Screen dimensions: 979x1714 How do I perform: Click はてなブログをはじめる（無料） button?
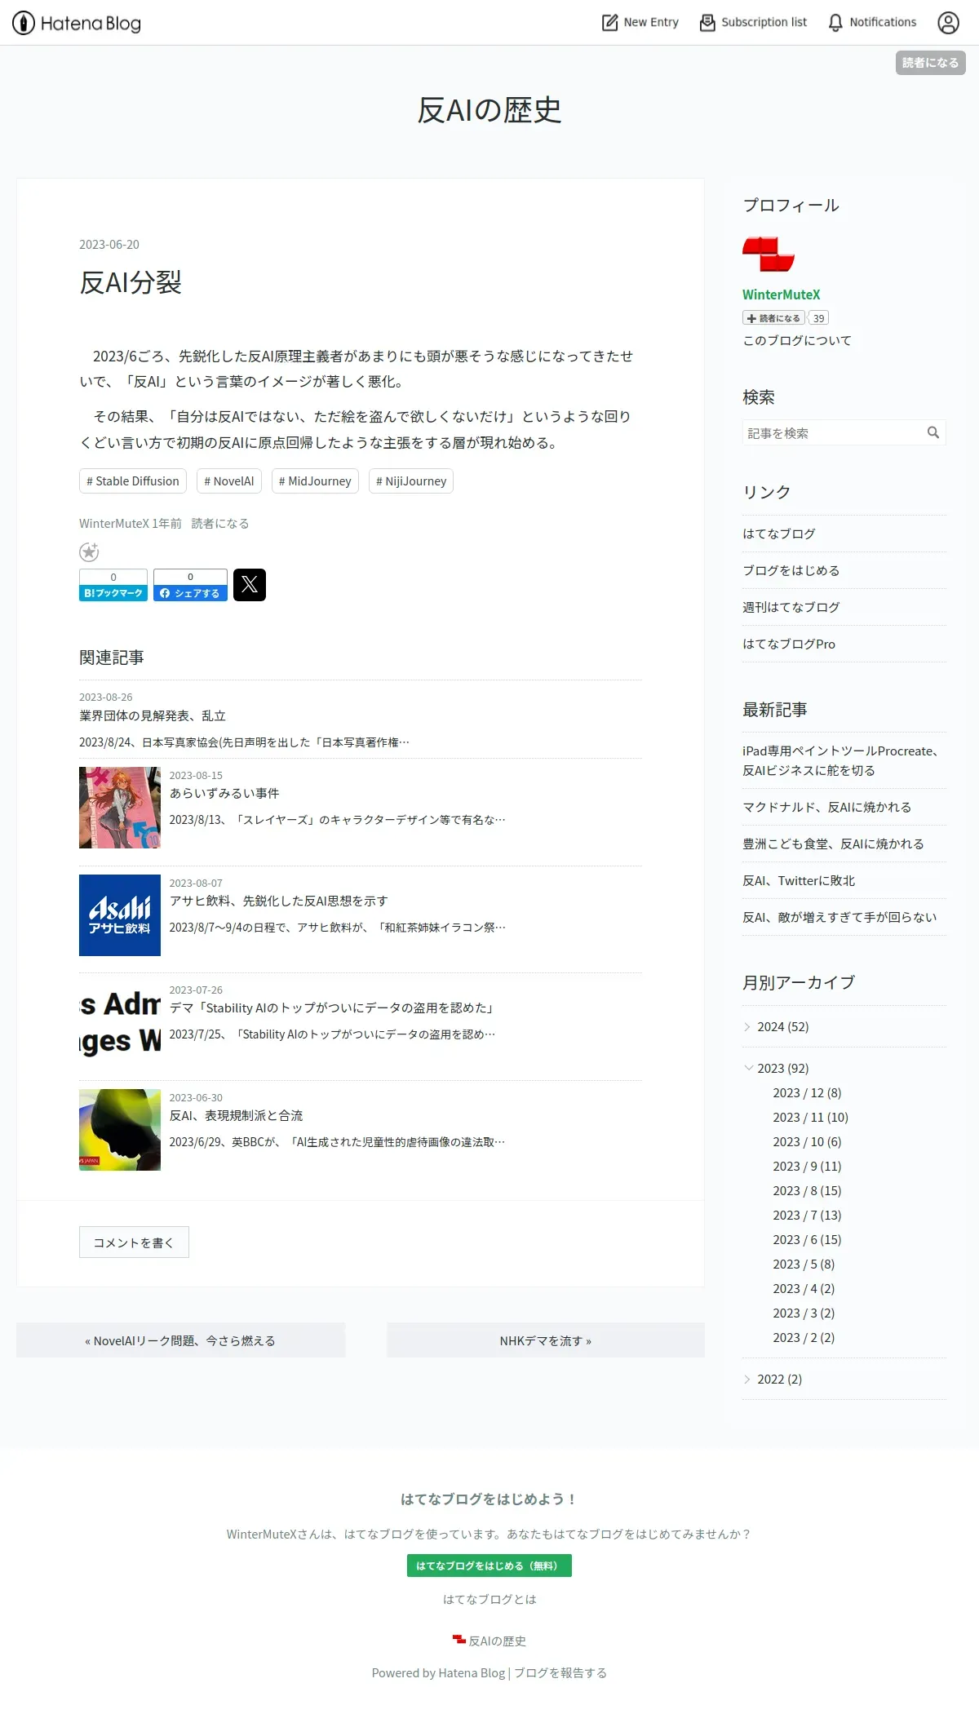pyautogui.click(x=489, y=1566)
